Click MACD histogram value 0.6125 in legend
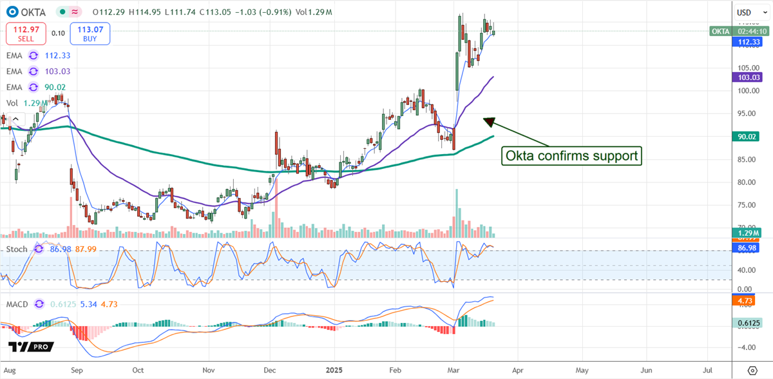 tap(62, 304)
